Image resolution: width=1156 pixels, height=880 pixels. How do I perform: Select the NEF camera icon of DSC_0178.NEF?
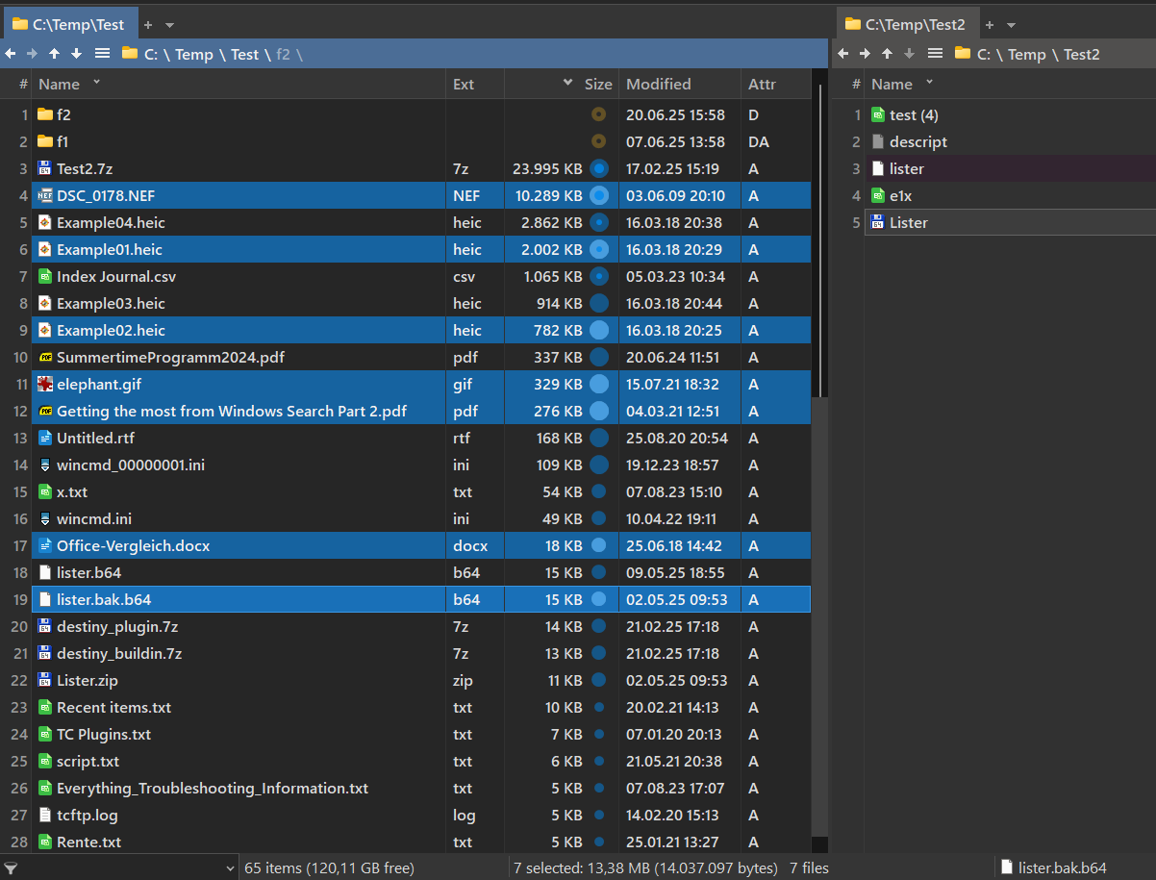click(46, 195)
